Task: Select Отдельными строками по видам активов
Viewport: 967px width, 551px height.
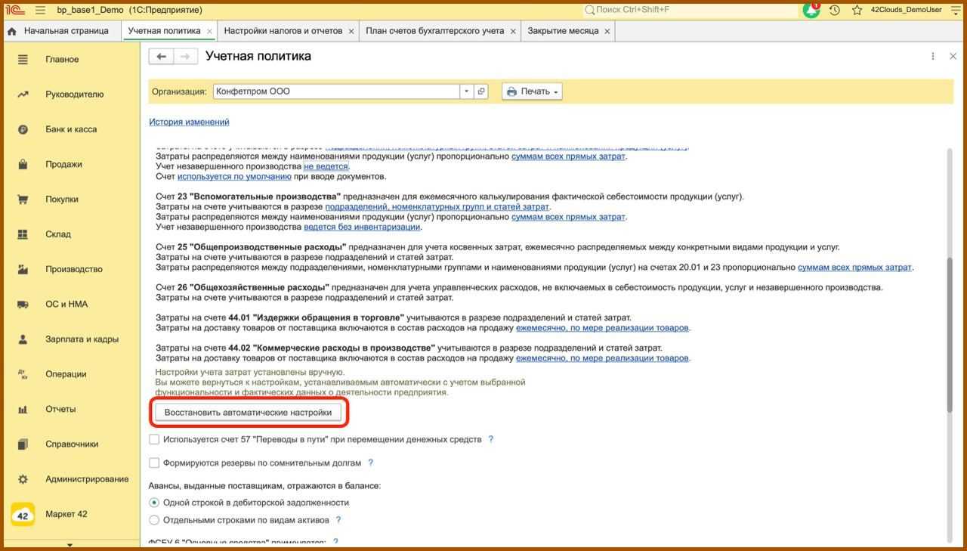Action: click(154, 520)
